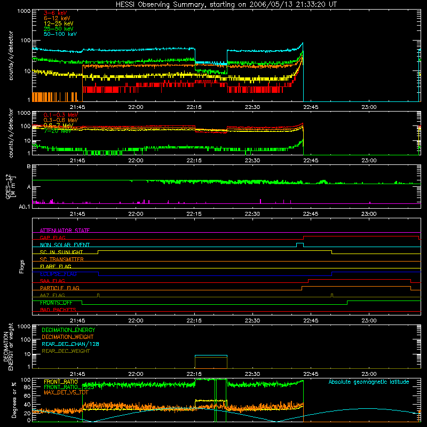
Task: Click '21:45' tick under the Flags panel
Action: 77,321
